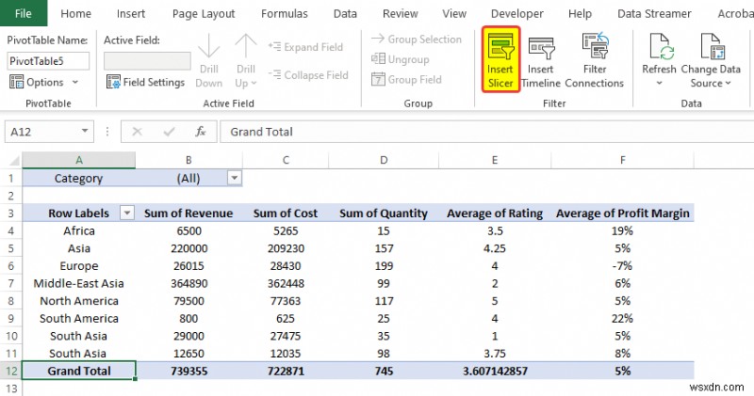The width and height of the screenshot is (754, 396).
Task: Select row 12 header
Action: 11,371
